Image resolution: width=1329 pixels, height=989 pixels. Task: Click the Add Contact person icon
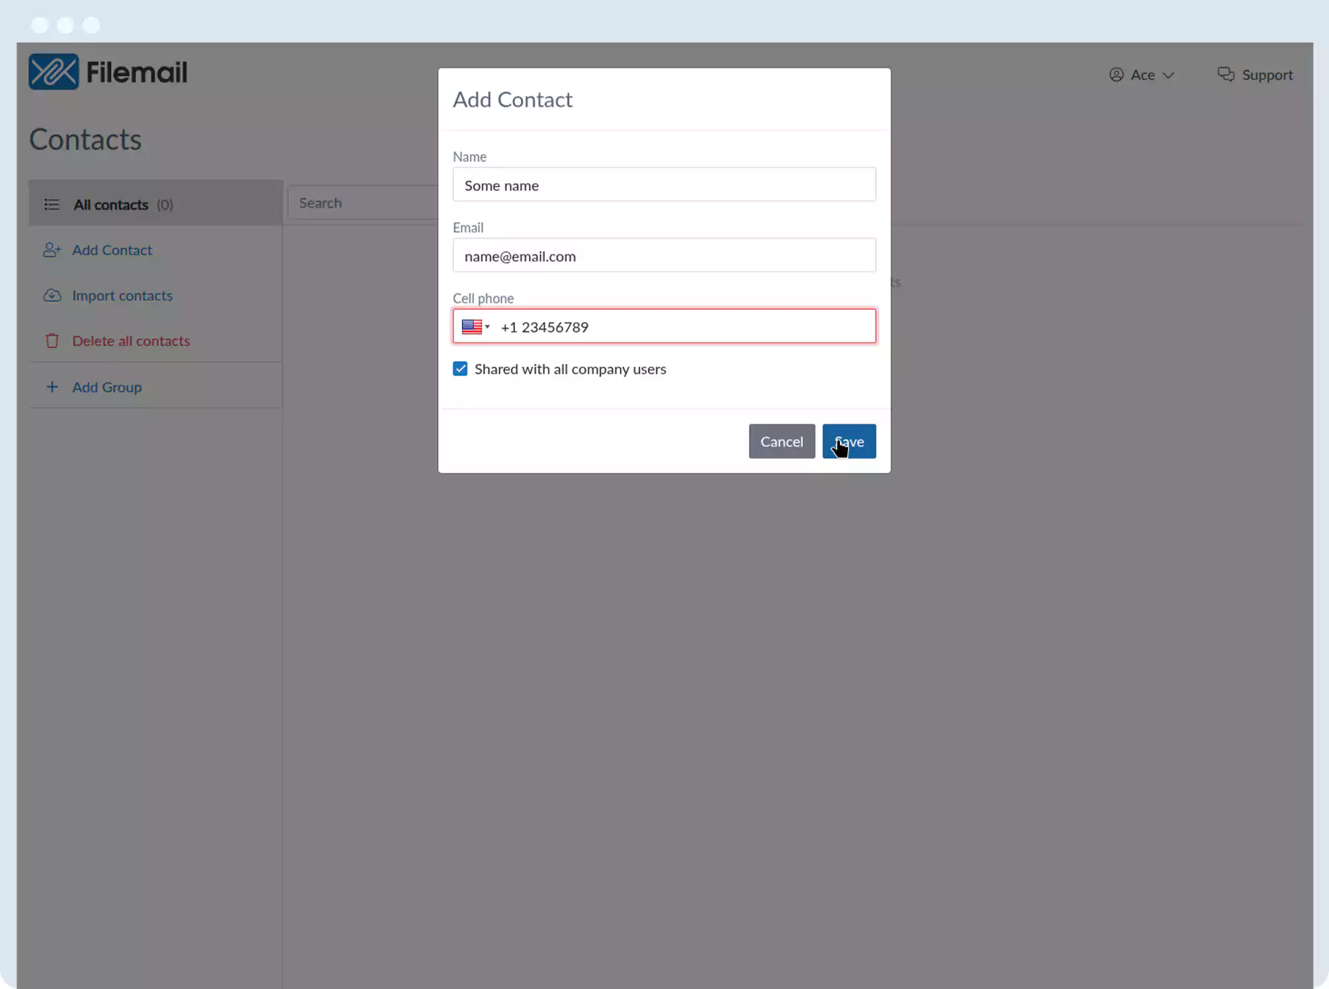(52, 250)
